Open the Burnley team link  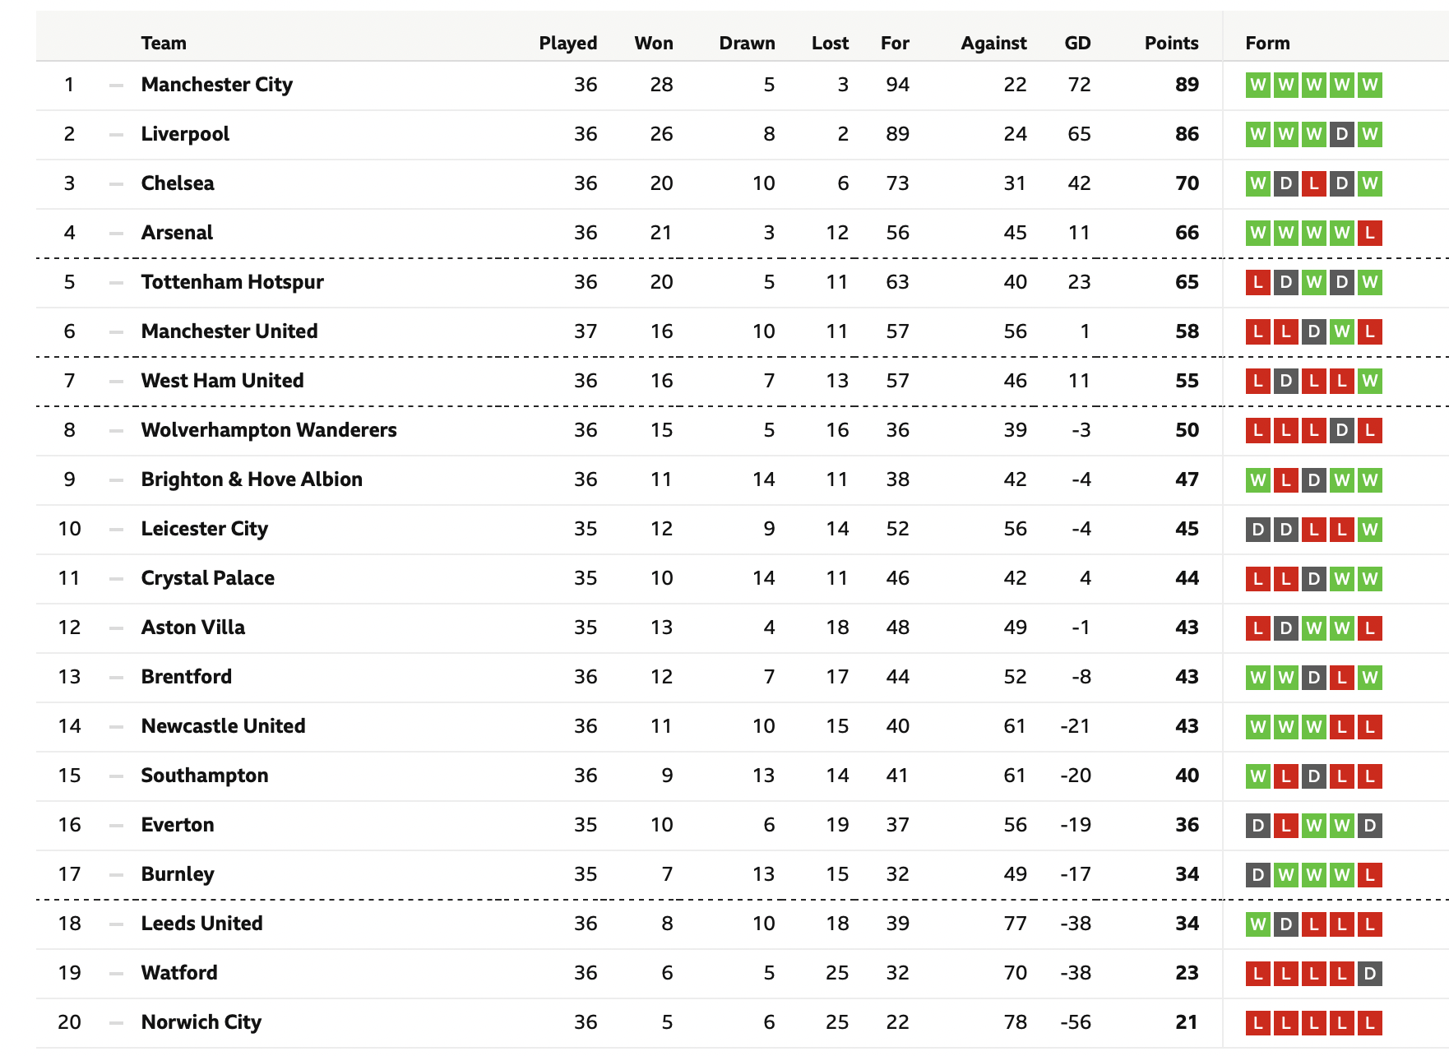point(178,874)
